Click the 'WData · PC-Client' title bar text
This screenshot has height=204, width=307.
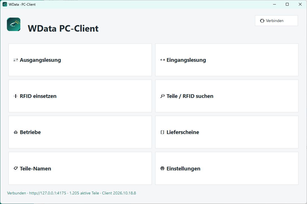(x=22, y=4)
